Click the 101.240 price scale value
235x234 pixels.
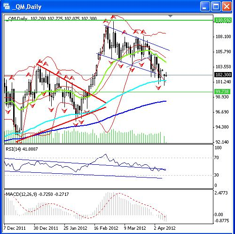223,82
